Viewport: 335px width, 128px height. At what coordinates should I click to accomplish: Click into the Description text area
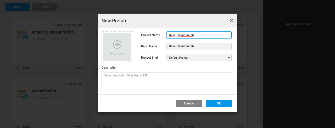coord(167,81)
